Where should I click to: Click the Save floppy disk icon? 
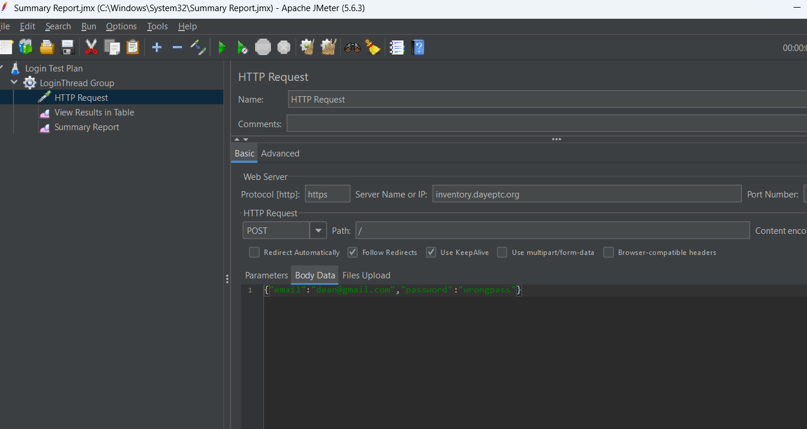pyautogui.click(x=67, y=47)
